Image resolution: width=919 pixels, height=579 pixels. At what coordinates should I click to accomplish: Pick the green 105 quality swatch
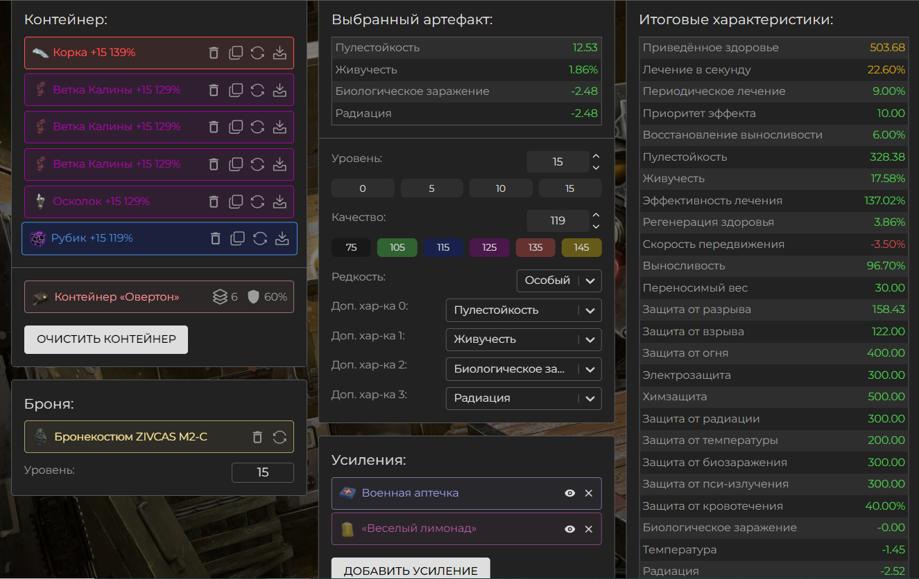[x=397, y=247]
